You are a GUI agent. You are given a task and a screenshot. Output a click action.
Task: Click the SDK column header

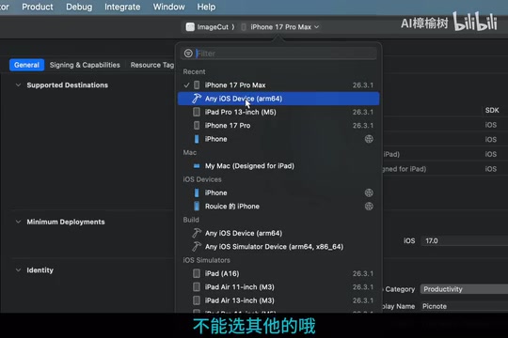pos(492,110)
